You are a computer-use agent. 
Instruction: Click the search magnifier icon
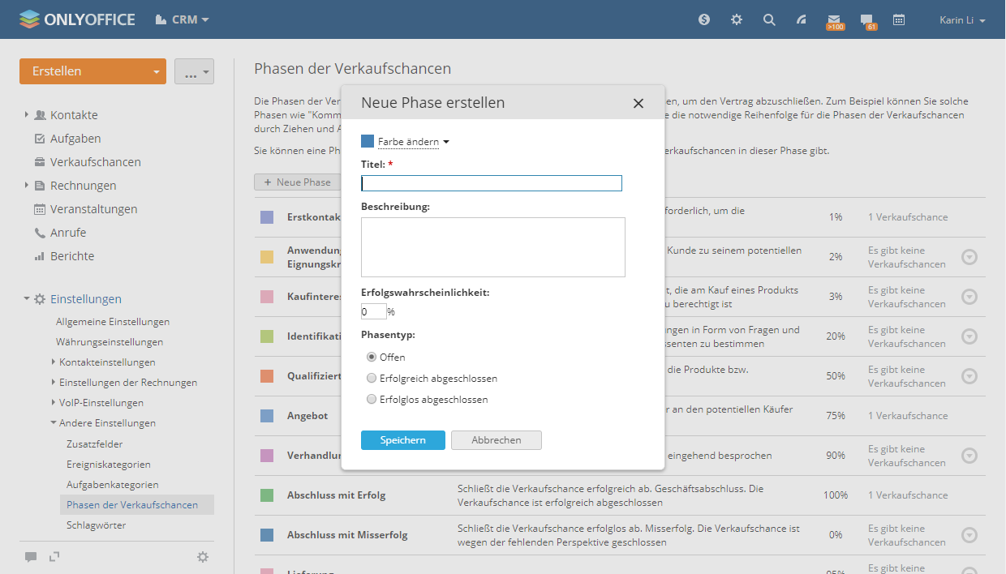click(x=769, y=19)
